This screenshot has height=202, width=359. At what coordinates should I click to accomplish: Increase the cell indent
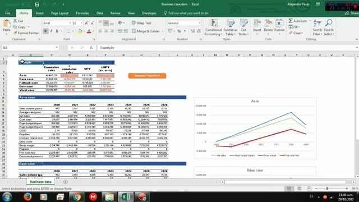tap(126, 31)
